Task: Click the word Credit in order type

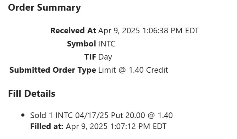Action: (x=157, y=70)
